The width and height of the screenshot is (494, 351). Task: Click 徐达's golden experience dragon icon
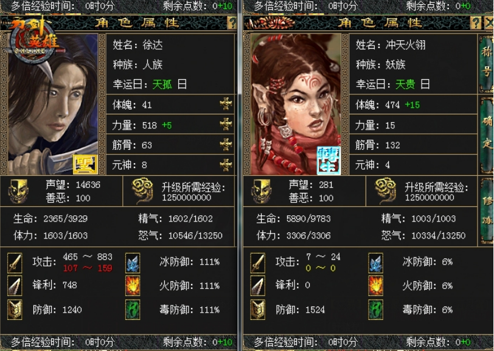142,190
